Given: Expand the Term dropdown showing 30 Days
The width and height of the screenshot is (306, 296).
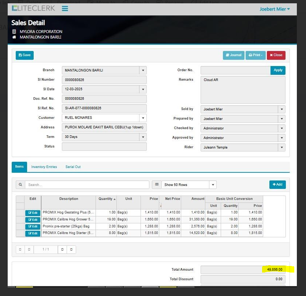Looking at the screenshot, I should (x=143, y=137).
